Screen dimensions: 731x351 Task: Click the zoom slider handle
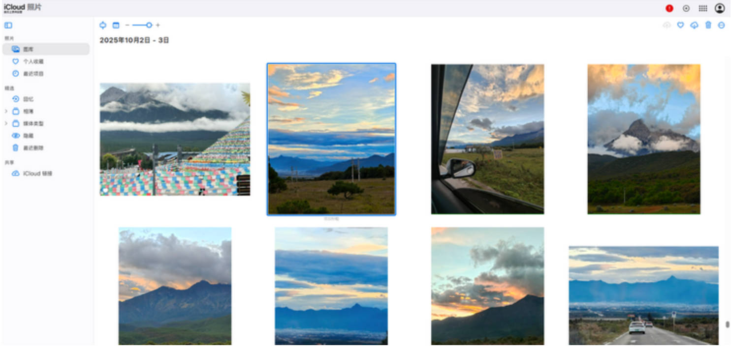149,25
